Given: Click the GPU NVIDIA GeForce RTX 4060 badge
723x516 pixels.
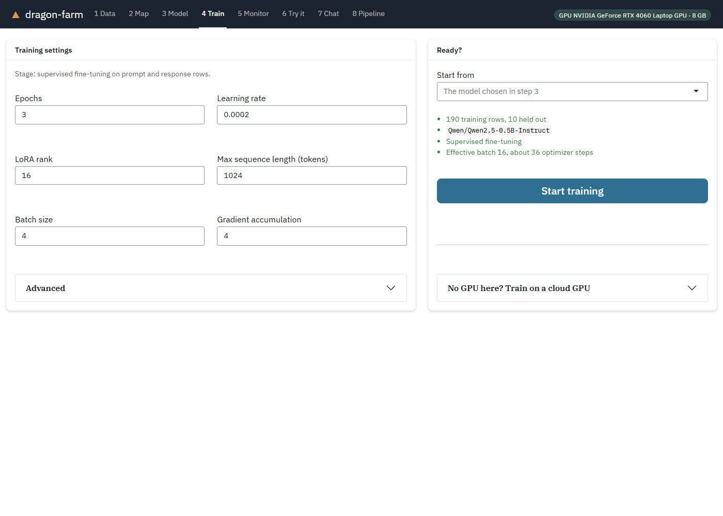Looking at the screenshot, I should point(632,15).
